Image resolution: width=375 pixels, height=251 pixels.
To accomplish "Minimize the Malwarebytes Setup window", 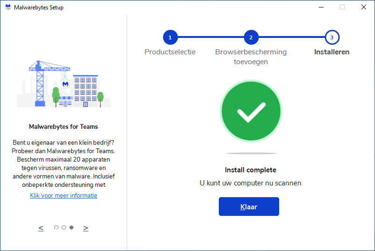I will click(321, 7).
